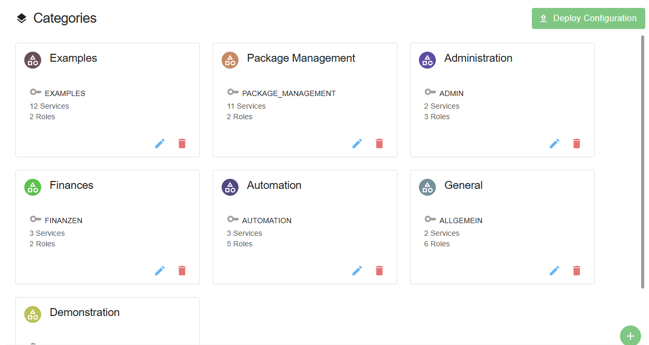This screenshot has height=345, width=649.
Task: Delete the General category
Action: click(x=577, y=271)
